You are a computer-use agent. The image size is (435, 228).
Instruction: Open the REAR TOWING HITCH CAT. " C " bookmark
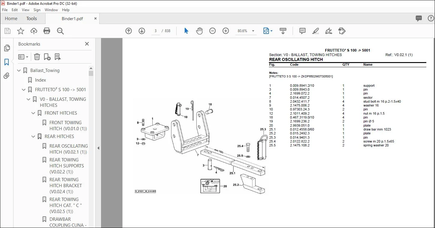(x=66, y=205)
